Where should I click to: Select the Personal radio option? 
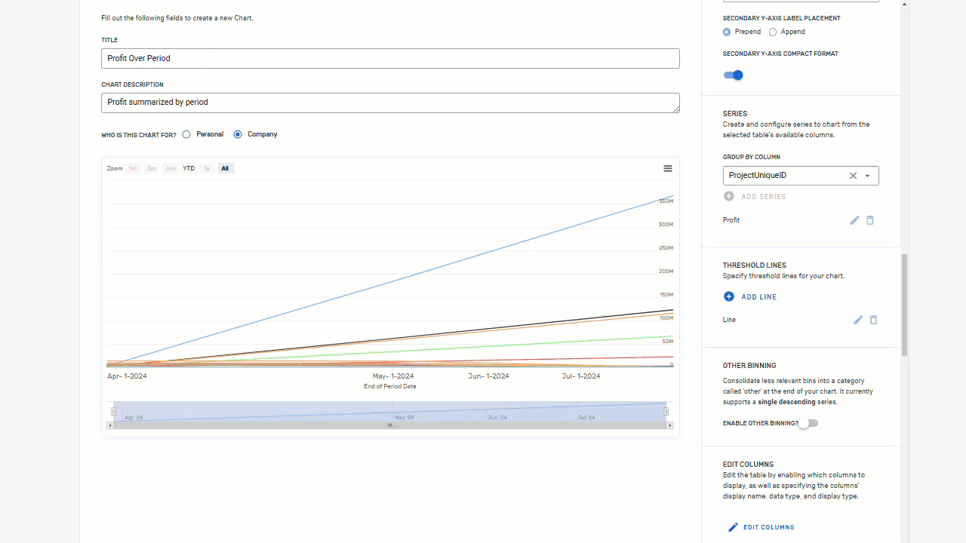pos(186,134)
